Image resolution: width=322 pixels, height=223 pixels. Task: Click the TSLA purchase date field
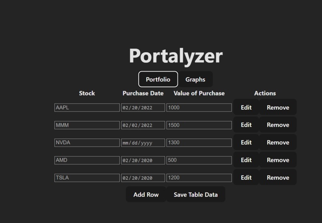(x=143, y=178)
